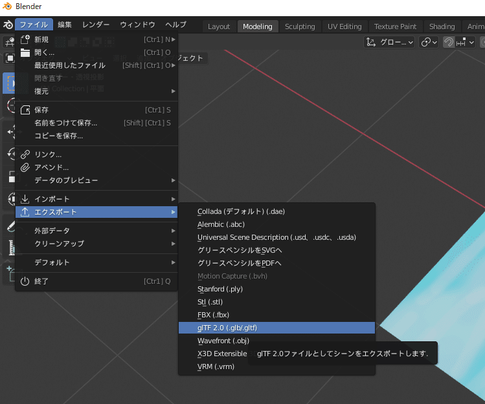Switch to the UV Editing workspace tab

coord(344,27)
